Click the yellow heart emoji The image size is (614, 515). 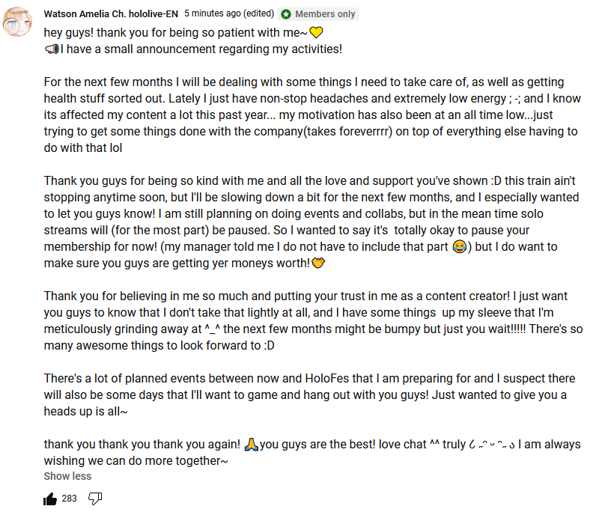[x=316, y=32]
